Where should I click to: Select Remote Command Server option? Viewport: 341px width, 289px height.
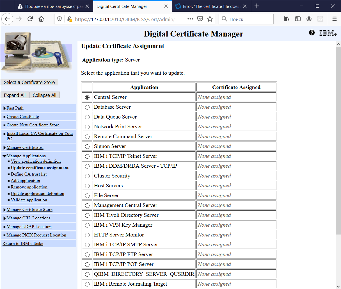point(87,136)
